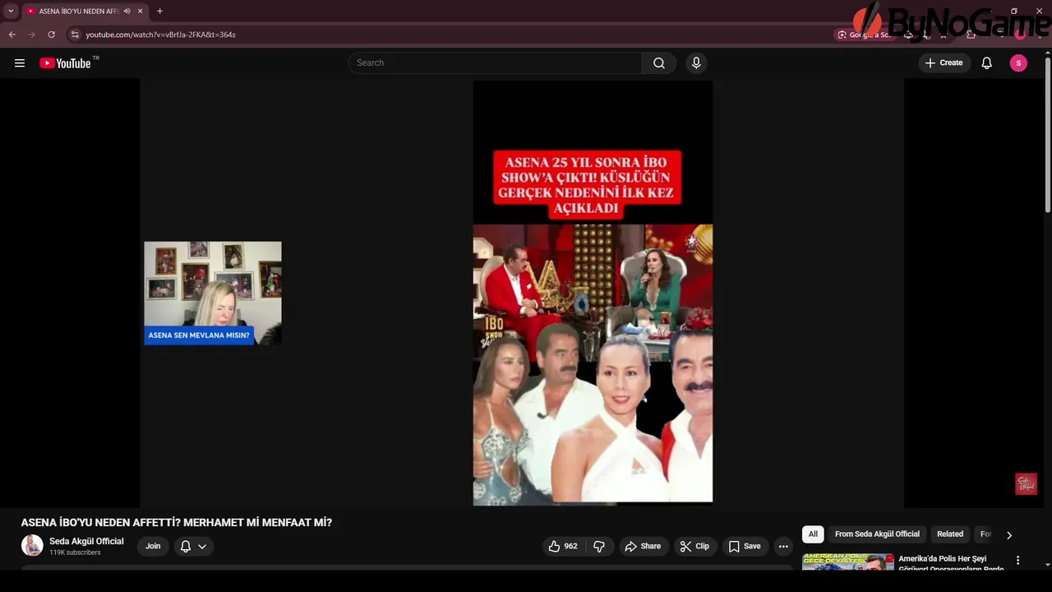
Task: Share this video
Action: pos(643,546)
